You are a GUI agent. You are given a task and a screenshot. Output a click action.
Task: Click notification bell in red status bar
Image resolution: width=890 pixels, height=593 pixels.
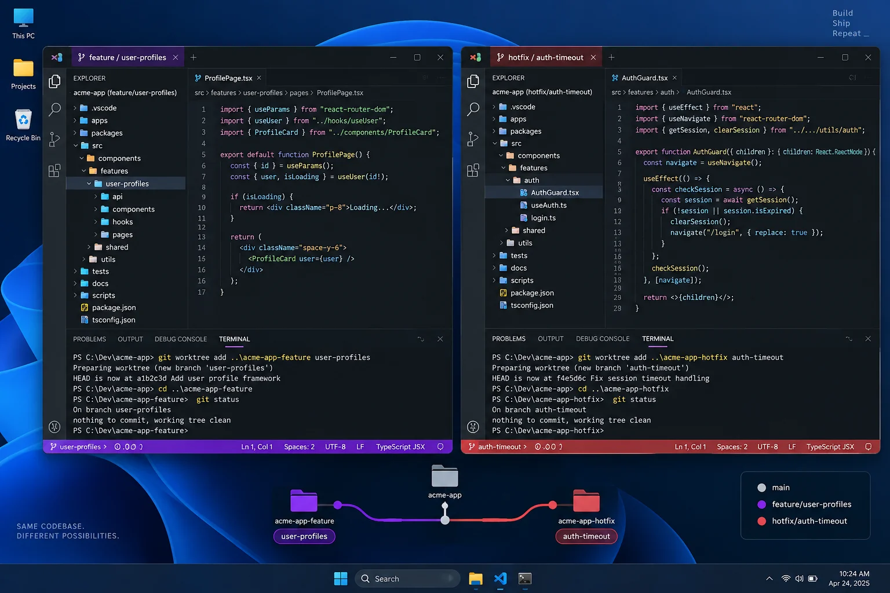[868, 446]
